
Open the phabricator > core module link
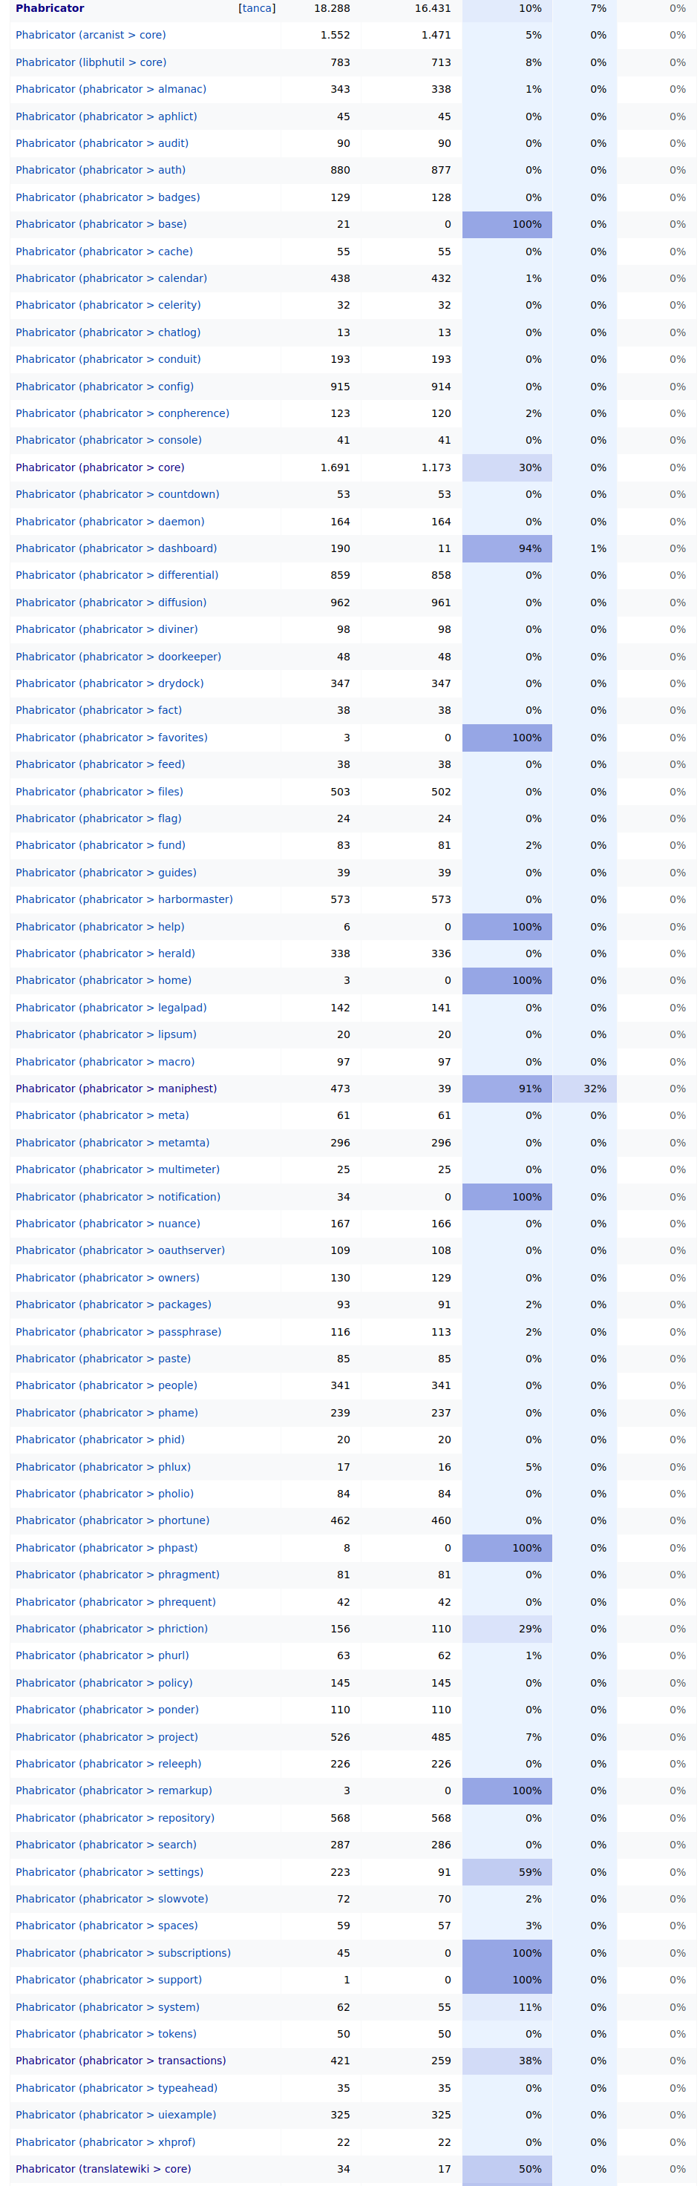[99, 467]
